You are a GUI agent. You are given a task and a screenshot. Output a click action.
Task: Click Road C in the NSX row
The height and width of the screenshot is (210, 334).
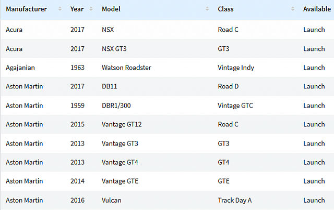[228, 30]
